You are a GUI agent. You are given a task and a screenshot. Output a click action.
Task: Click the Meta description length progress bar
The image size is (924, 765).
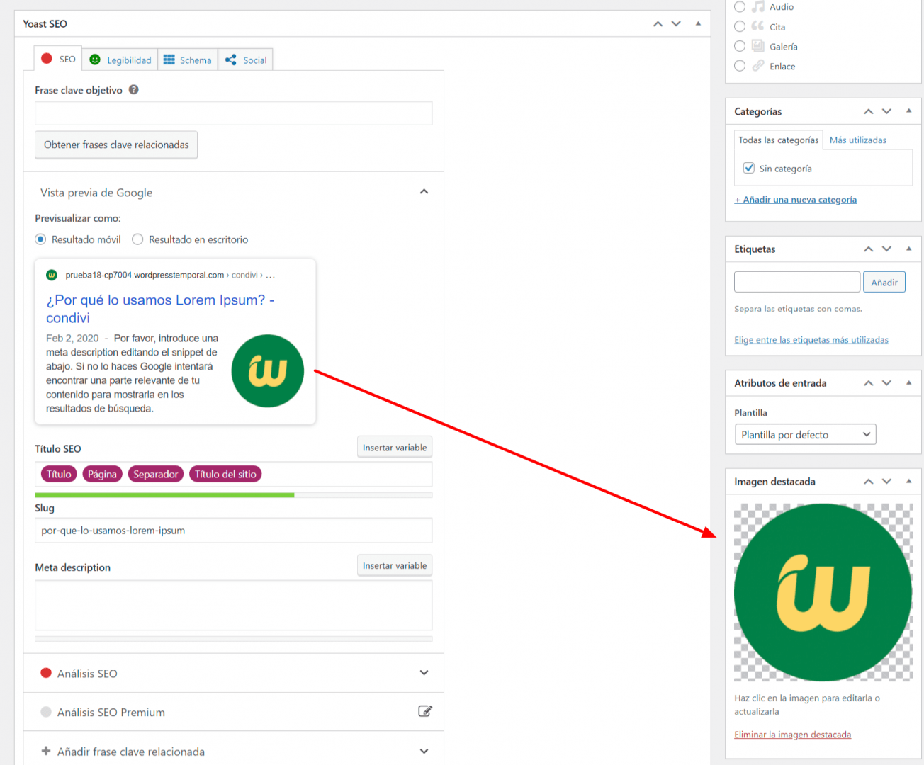point(233,639)
